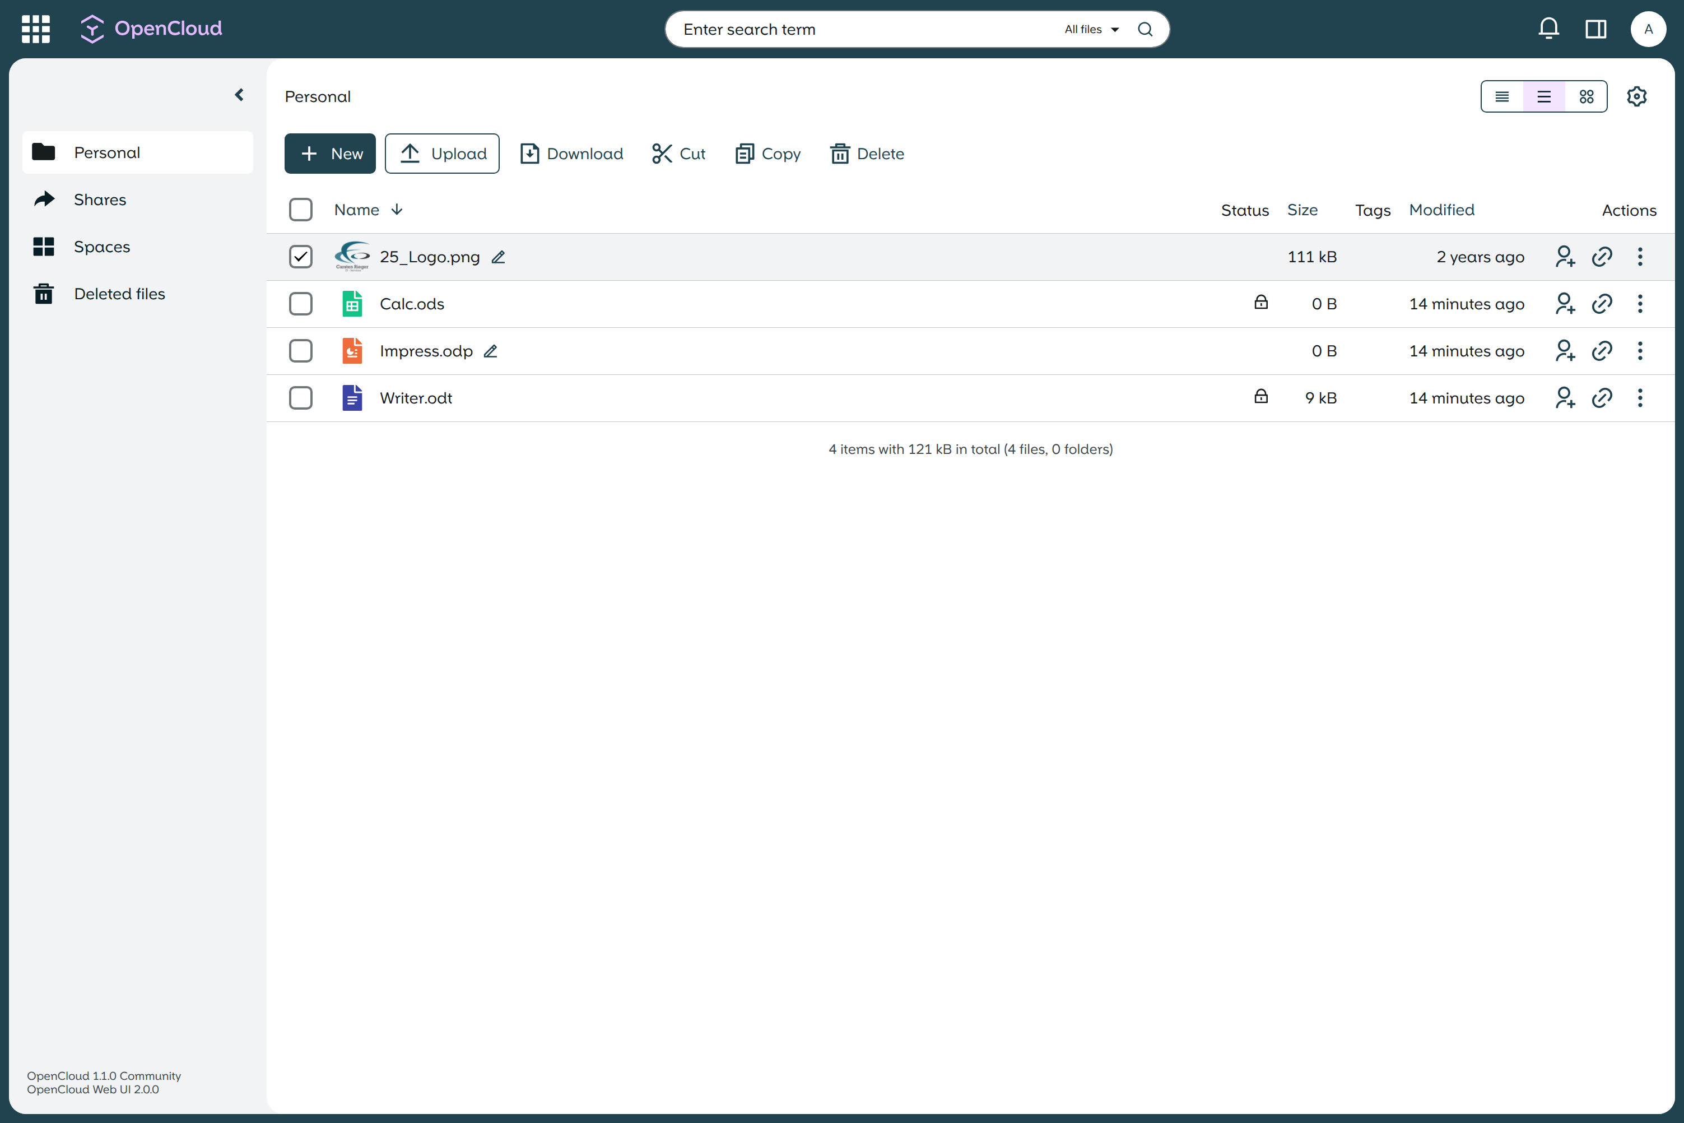This screenshot has width=1684, height=1123.
Task: Open the application switcher grid
Action: pos(36,29)
